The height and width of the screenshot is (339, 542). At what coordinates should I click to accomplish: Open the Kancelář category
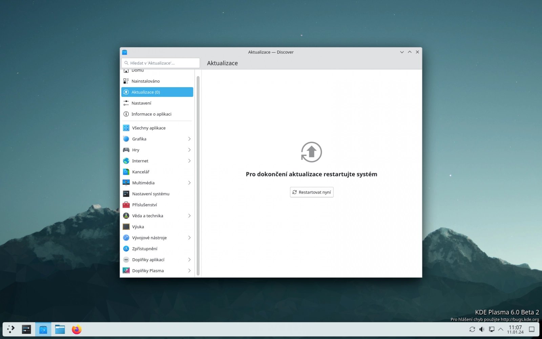157,172
